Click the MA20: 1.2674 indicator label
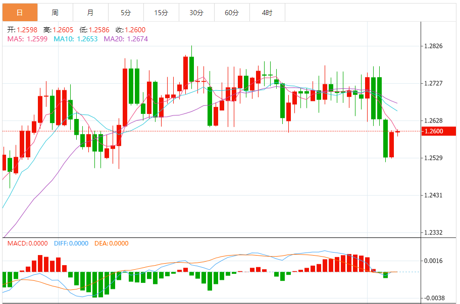This screenshot has width=460, height=304. tap(126, 39)
